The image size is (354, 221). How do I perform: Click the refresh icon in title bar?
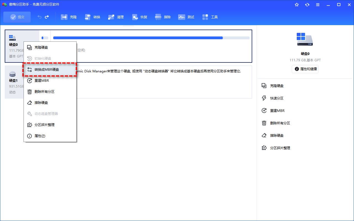click(307, 5)
